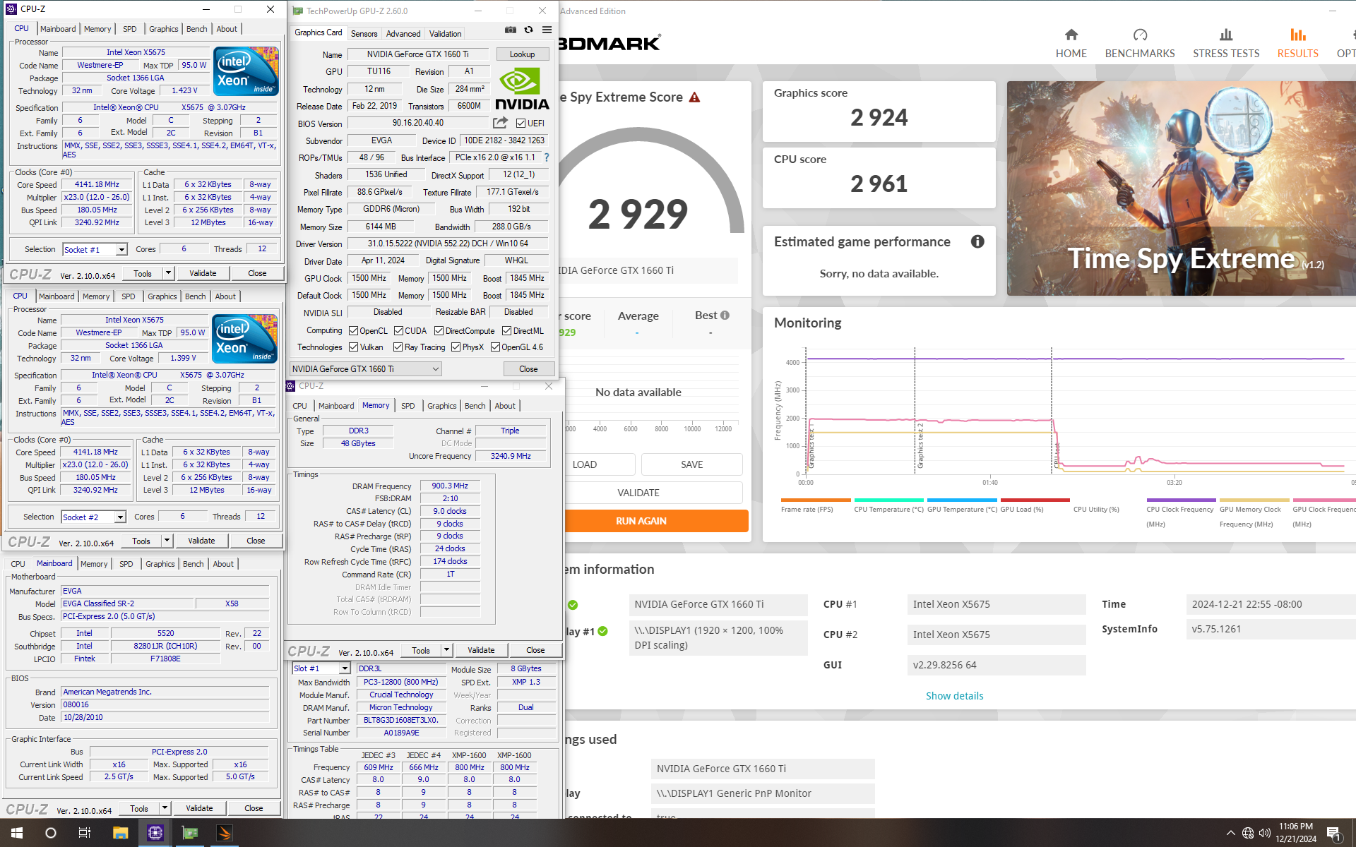
Task: Toggle UEFI checkbox in GPU-Z
Action: point(521,124)
